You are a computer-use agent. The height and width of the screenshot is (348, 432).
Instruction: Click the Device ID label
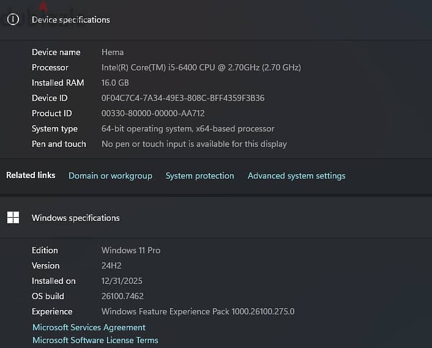(50, 98)
